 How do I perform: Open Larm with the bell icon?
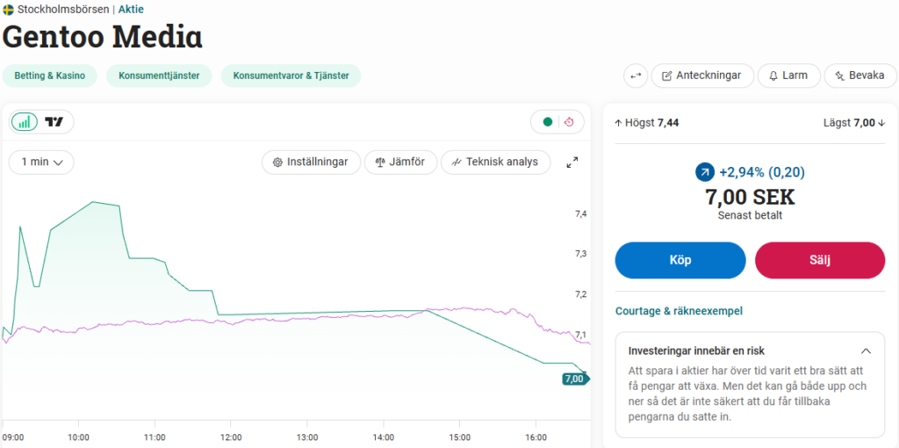point(788,76)
